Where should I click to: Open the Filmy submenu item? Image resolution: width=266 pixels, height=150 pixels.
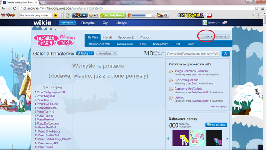[143, 44]
